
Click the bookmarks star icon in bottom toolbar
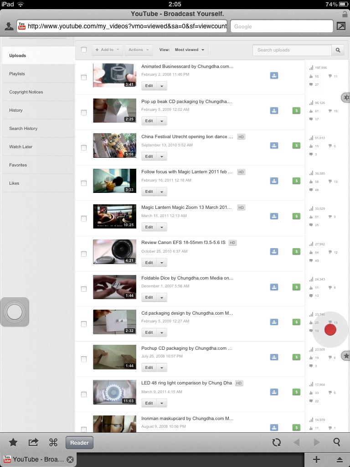[13, 442]
